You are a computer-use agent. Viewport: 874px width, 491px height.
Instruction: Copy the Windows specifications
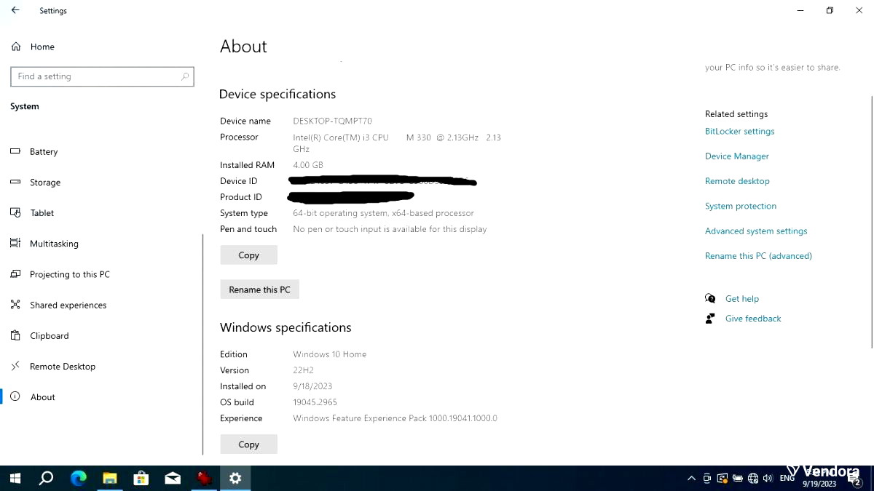tap(248, 444)
